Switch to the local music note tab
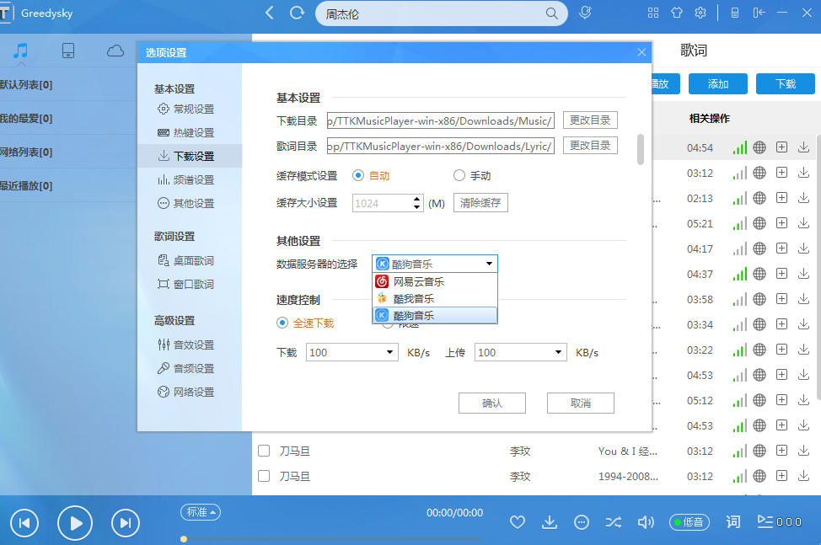Screen dimensions: 821x545 point(20,51)
